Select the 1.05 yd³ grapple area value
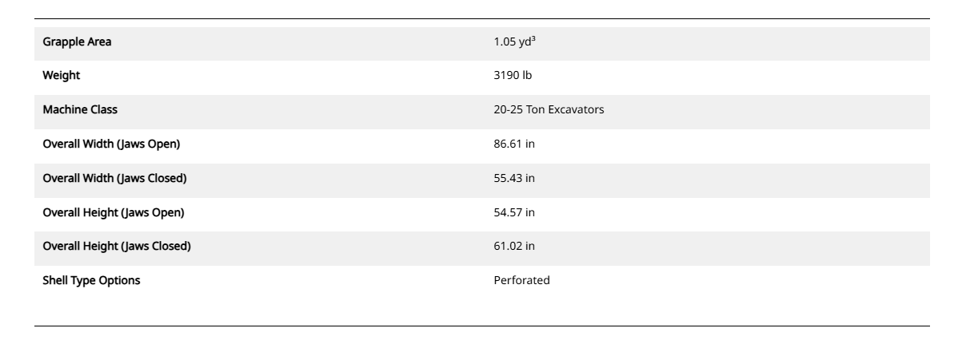Image resolution: width=958 pixels, height=344 pixels. [514, 42]
